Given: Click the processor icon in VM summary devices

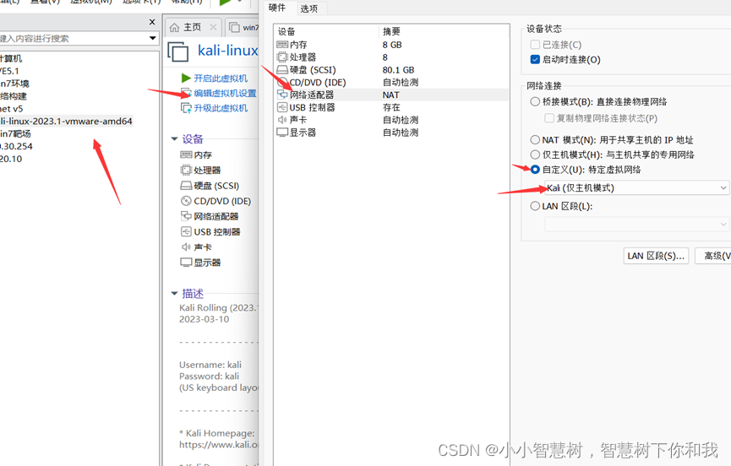Looking at the screenshot, I should coord(186,170).
